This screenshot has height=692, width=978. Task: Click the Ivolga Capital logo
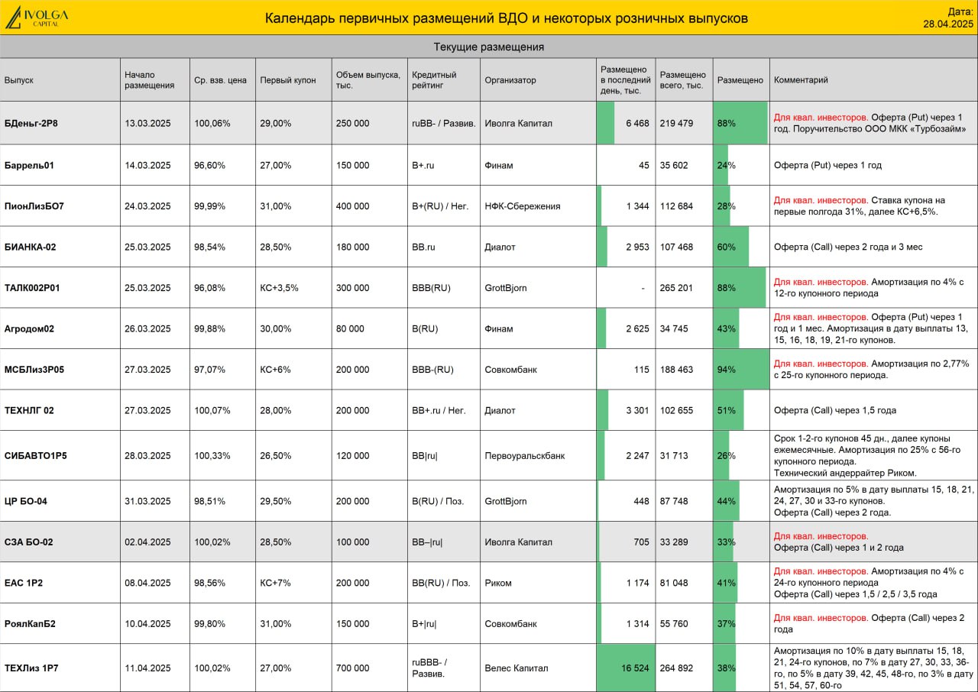37,17
